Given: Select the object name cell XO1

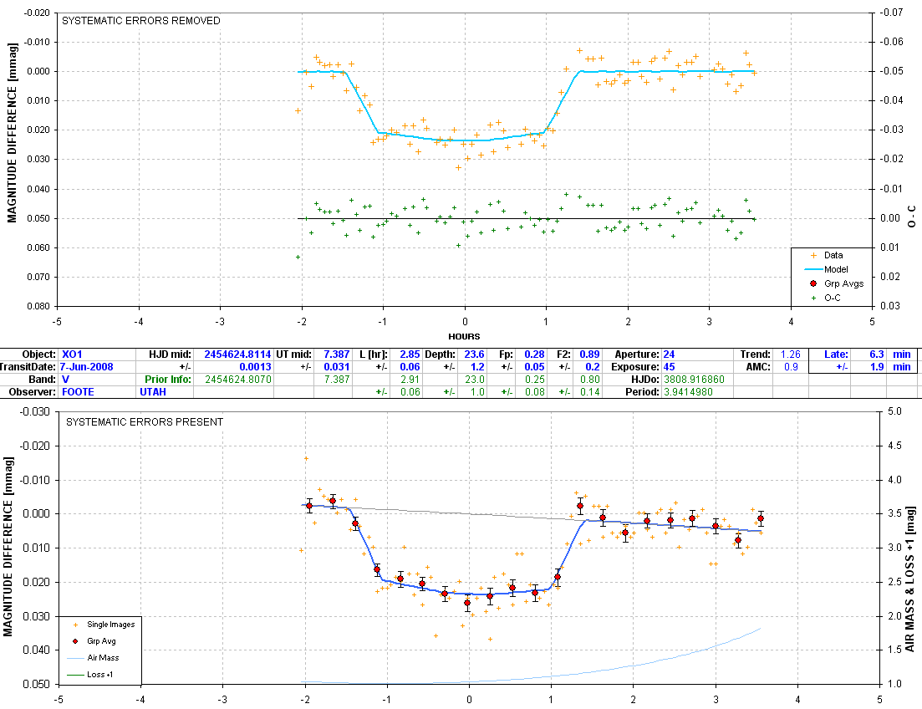Looking at the screenshot, I should pos(72,354).
